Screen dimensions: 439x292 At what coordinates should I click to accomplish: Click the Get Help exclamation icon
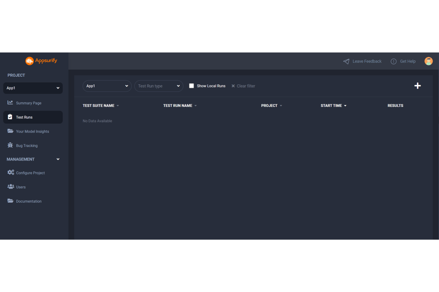coord(394,61)
